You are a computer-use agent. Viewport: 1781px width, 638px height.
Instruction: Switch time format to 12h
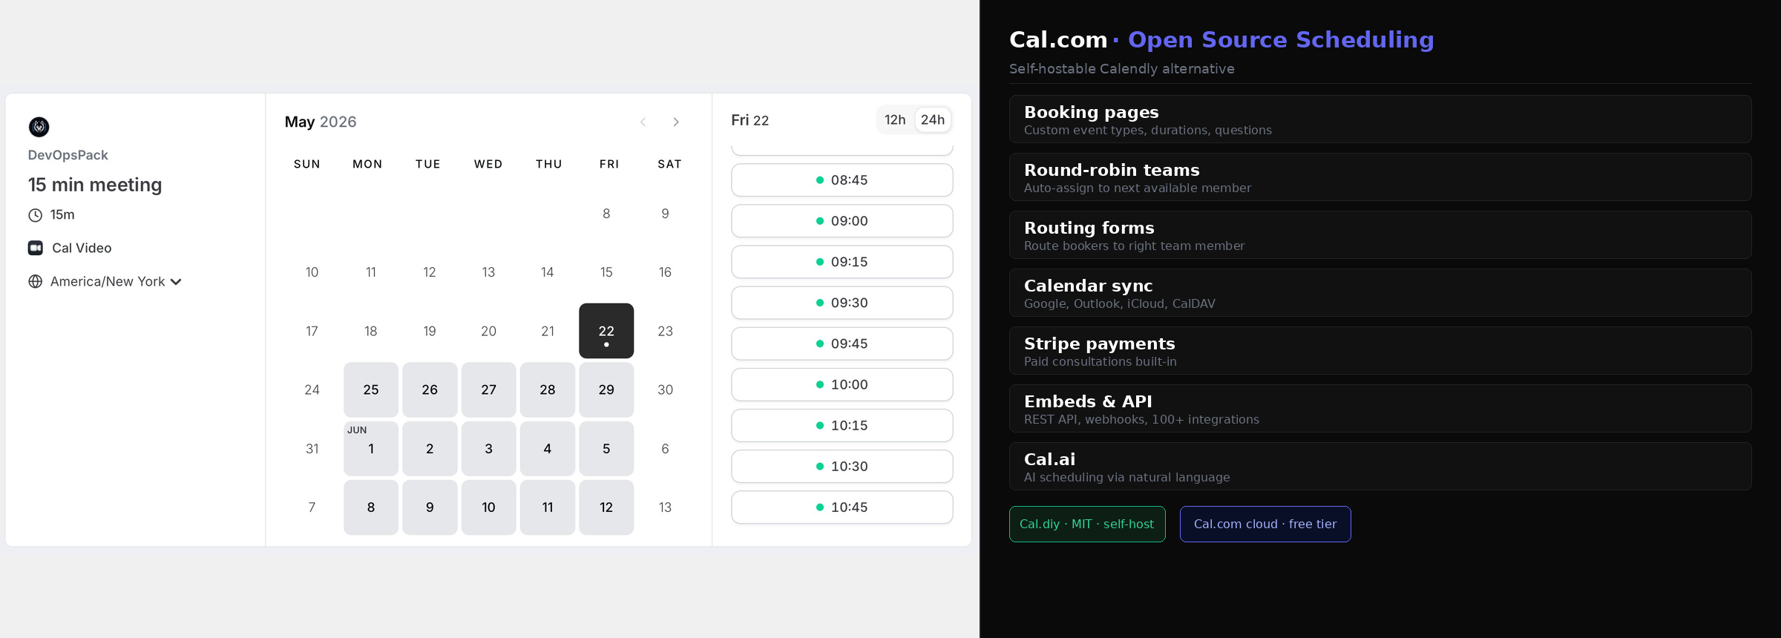[895, 119]
